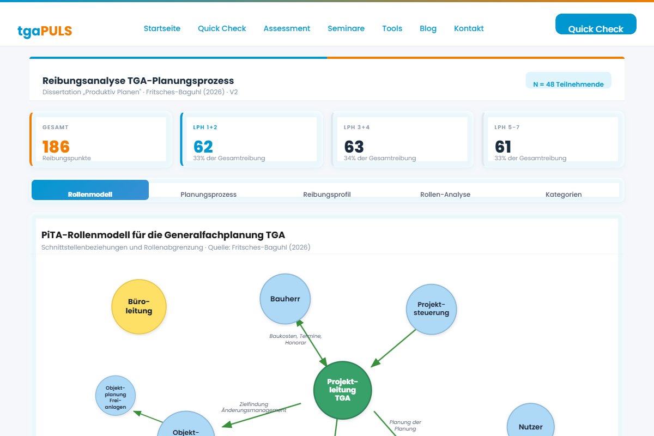654x436 pixels.
Task: Select the LPH 5-7 card
Action: coord(553,139)
